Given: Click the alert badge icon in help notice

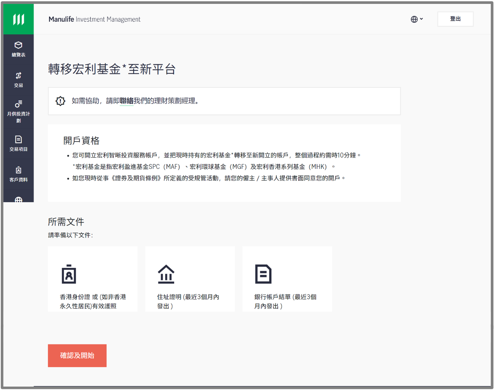Looking at the screenshot, I should click(x=61, y=101).
